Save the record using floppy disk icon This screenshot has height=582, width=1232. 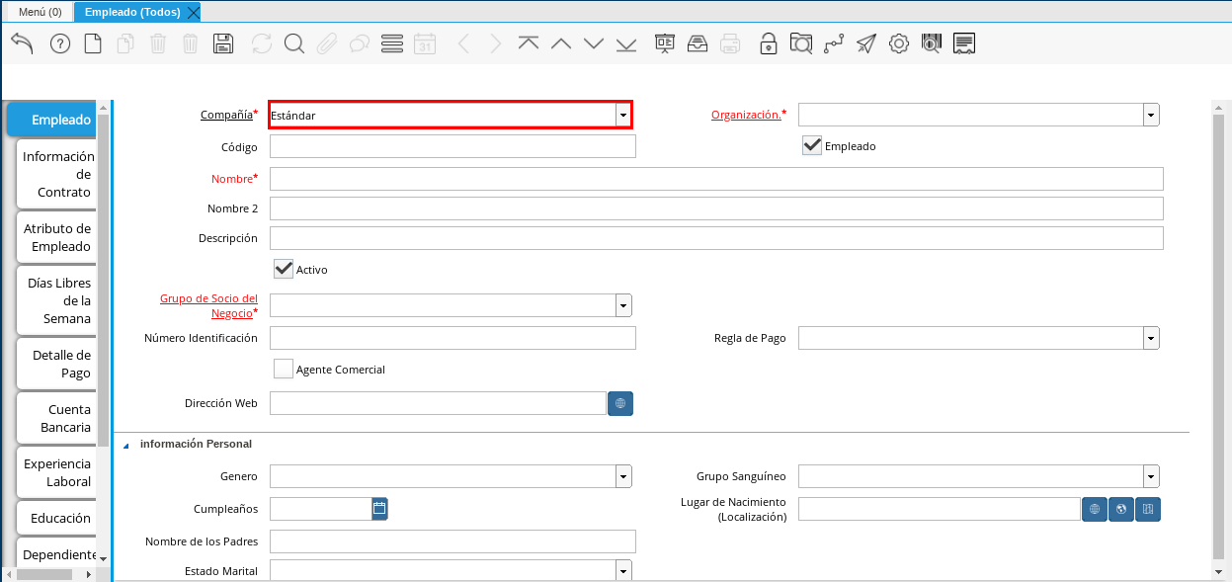coord(223,43)
